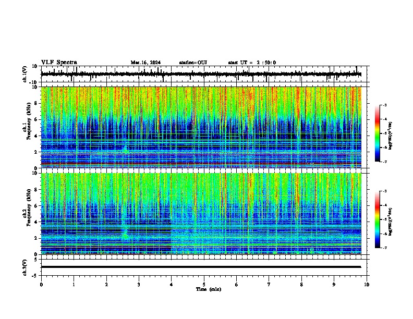This screenshot has height=319, width=413.
Task: Click the 'Time (min)' axis label
Action: point(209,289)
